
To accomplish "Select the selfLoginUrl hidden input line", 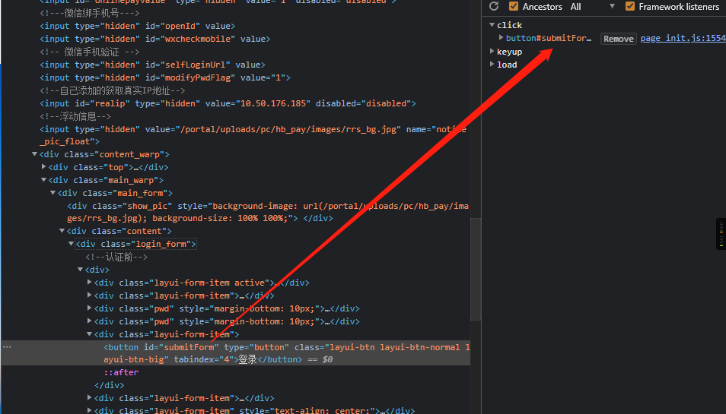I will click(153, 65).
